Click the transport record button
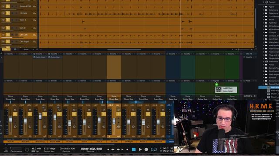This screenshot has height=156, width=279. tap(146, 149)
